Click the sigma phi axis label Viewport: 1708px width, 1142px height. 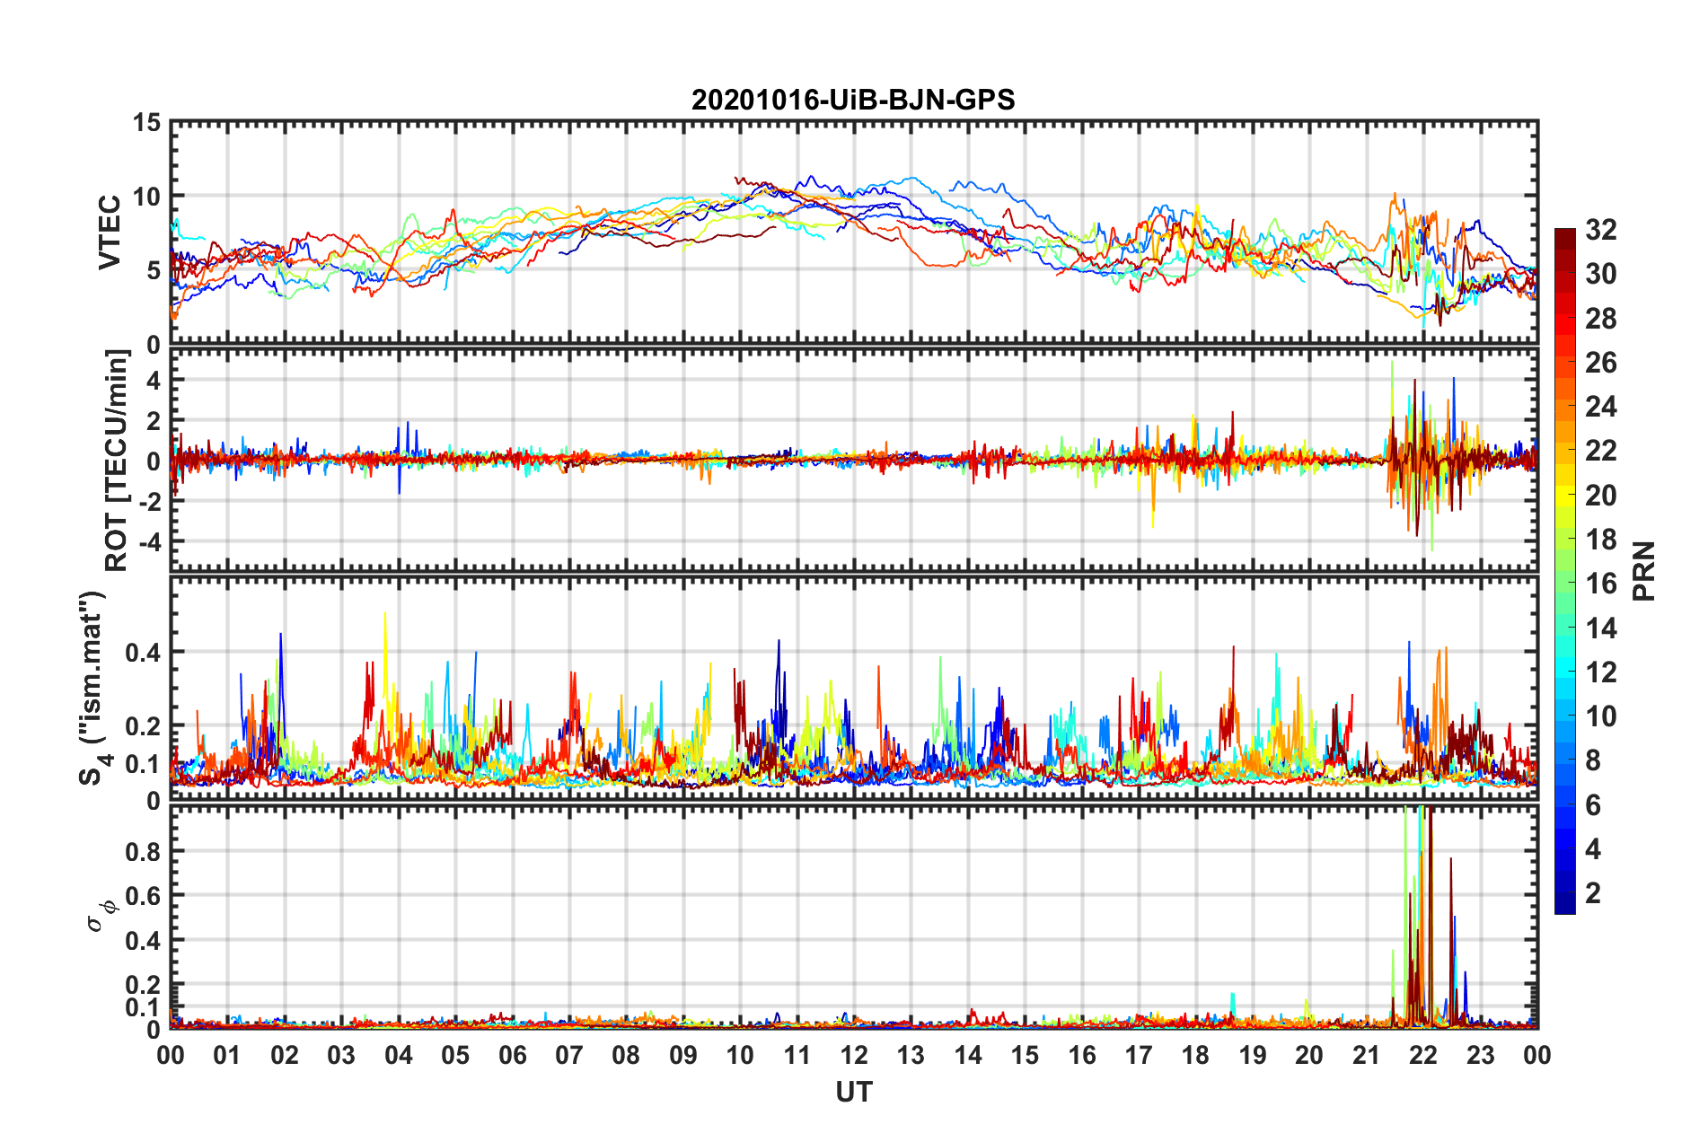pyautogui.click(x=101, y=915)
